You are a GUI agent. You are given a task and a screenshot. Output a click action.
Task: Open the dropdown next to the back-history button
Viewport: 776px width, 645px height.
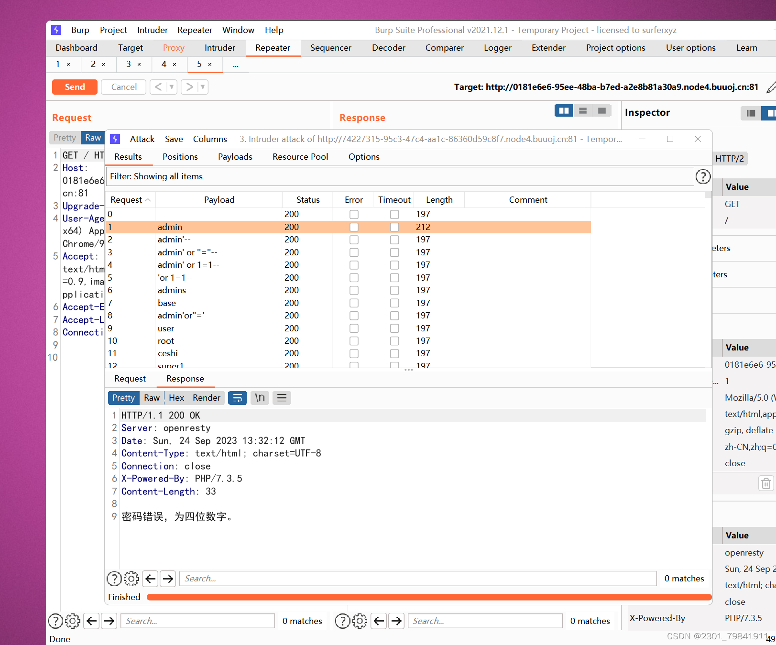[171, 87]
